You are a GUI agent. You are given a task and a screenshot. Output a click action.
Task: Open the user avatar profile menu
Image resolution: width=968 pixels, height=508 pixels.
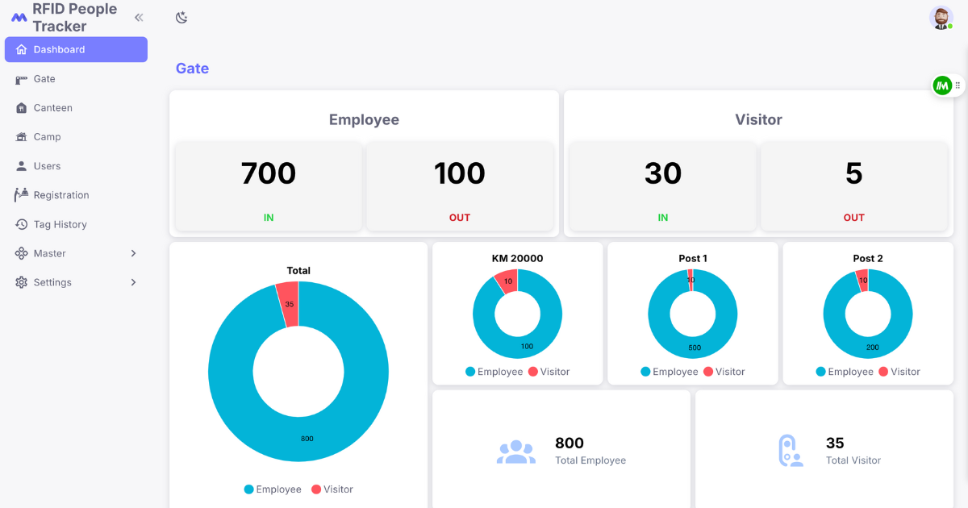941,18
